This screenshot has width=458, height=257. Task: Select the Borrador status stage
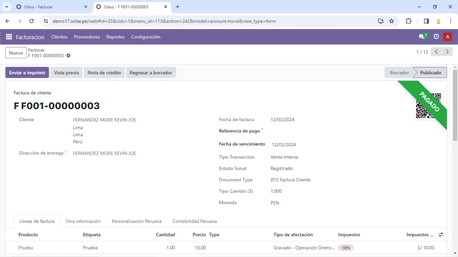pyautogui.click(x=399, y=73)
